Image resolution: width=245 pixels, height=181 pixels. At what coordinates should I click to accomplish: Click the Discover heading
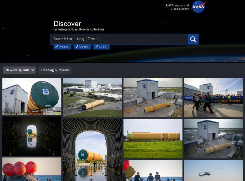click(x=67, y=23)
